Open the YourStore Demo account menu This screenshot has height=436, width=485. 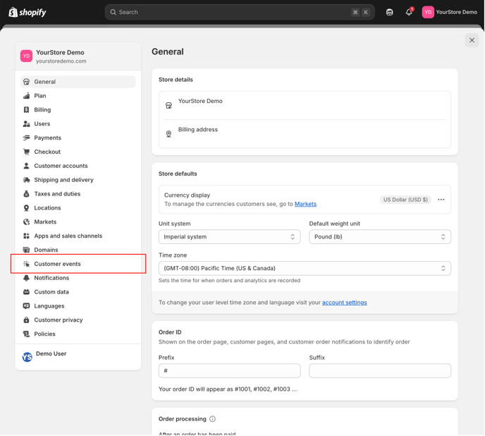point(450,12)
